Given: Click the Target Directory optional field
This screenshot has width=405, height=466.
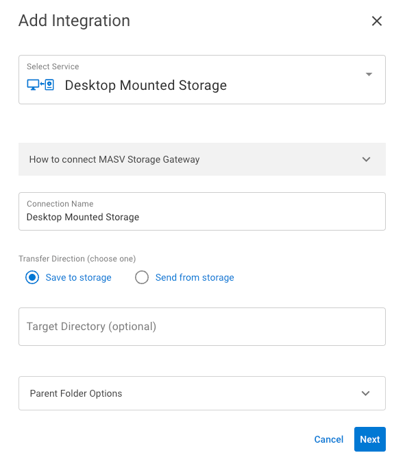Looking at the screenshot, I should (202, 327).
